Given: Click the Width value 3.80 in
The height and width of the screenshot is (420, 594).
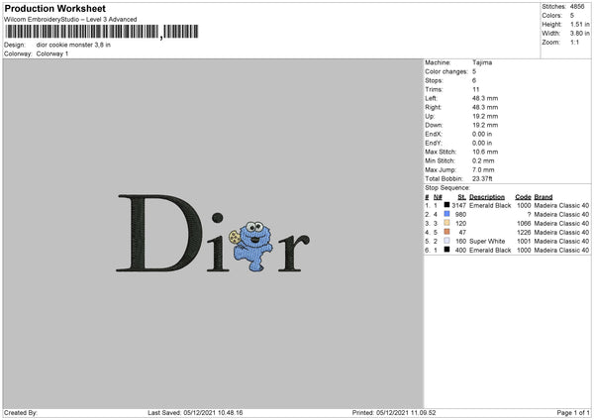Looking at the screenshot, I should 580,34.
